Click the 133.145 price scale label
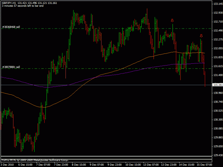Image resolution: width=223 pixels, height=167 pixels. pos(218,4)
